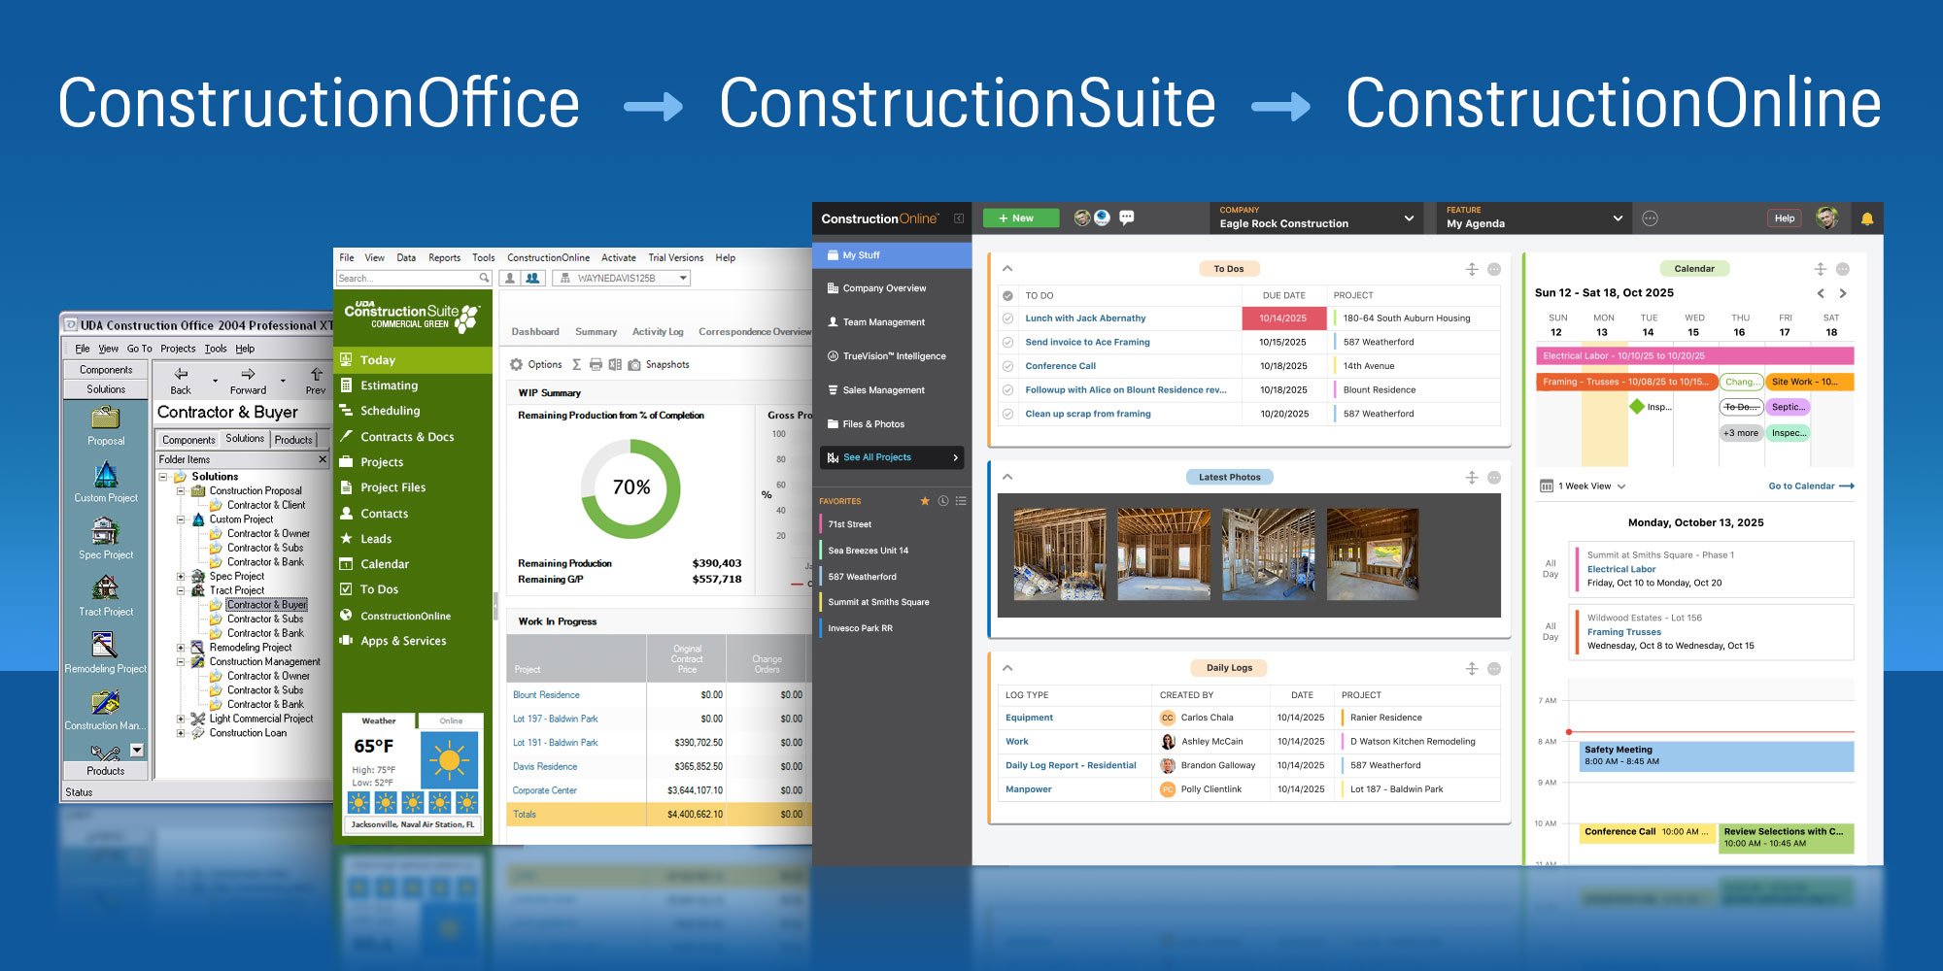
Task: Click the move handle icon on To Dos panel
Action: tap(1472, 269)
